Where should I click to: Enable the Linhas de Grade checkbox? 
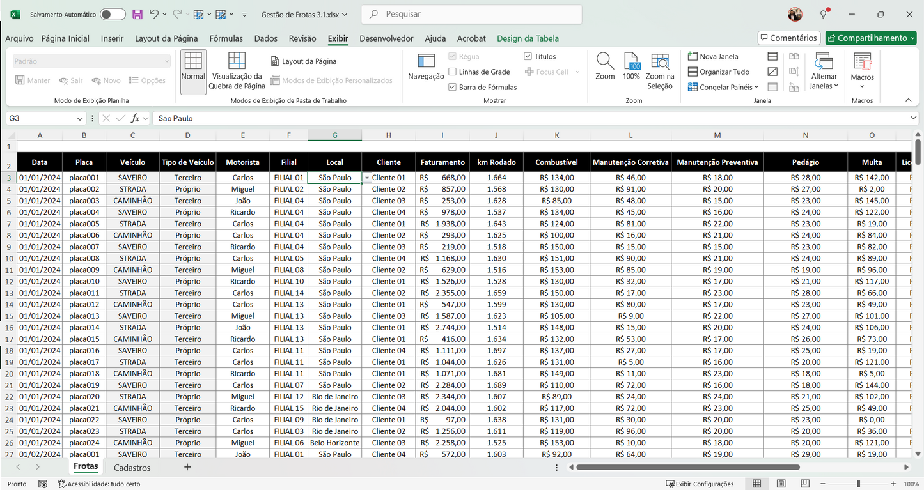453,72
